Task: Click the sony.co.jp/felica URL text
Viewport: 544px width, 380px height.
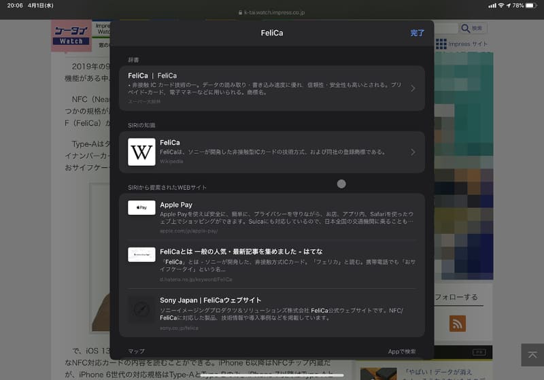Action: 179,328
